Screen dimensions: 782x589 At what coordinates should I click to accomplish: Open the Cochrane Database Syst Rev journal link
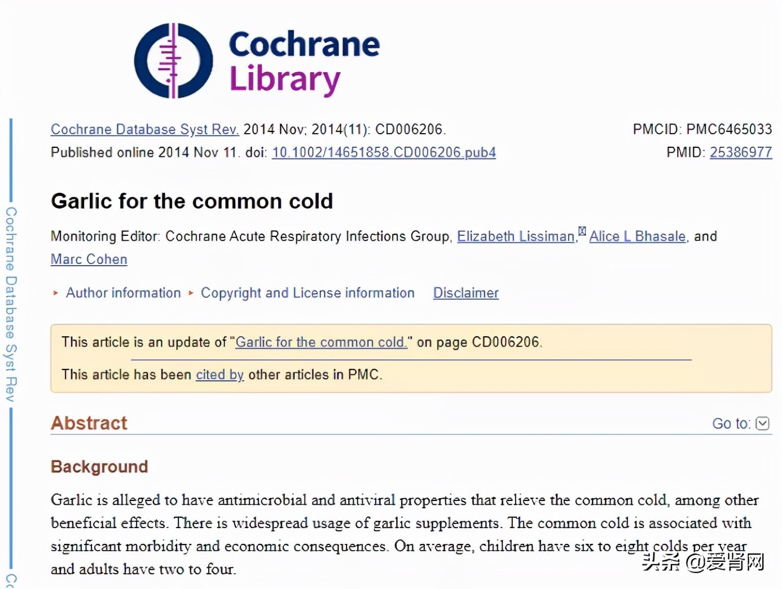145,129
